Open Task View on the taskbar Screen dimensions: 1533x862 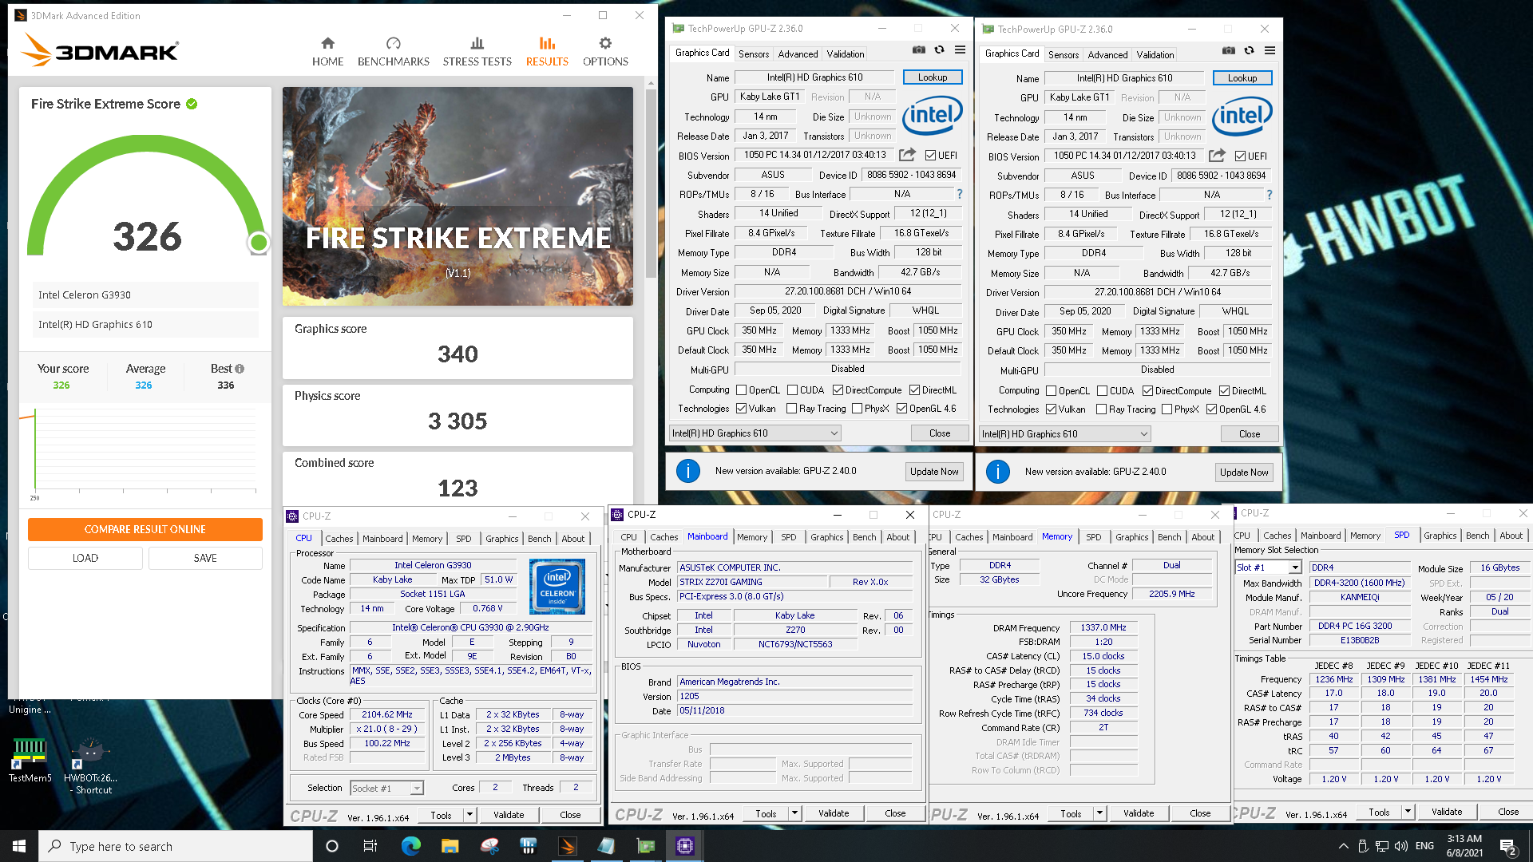(370, 846)
